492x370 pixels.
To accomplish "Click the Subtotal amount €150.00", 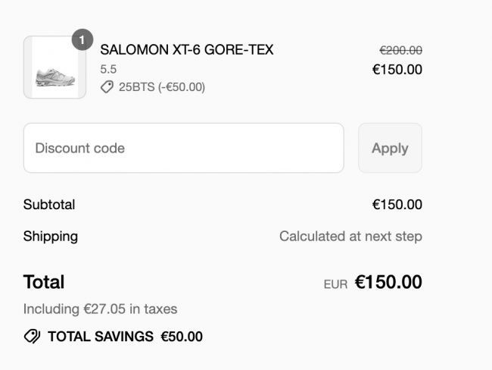I will (397, 205).
